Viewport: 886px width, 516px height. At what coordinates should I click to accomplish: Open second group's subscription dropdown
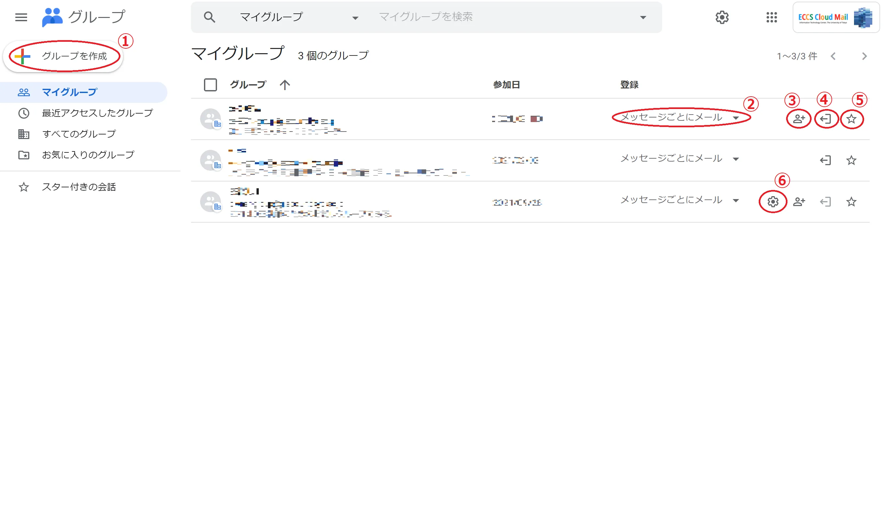click(680, 159)
